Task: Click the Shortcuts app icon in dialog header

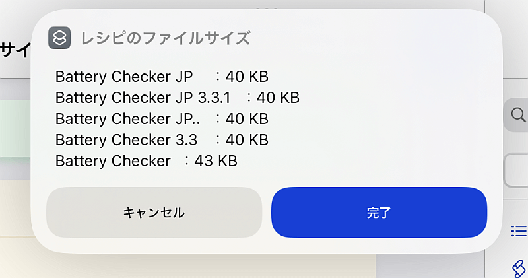Action: point(59,38)
